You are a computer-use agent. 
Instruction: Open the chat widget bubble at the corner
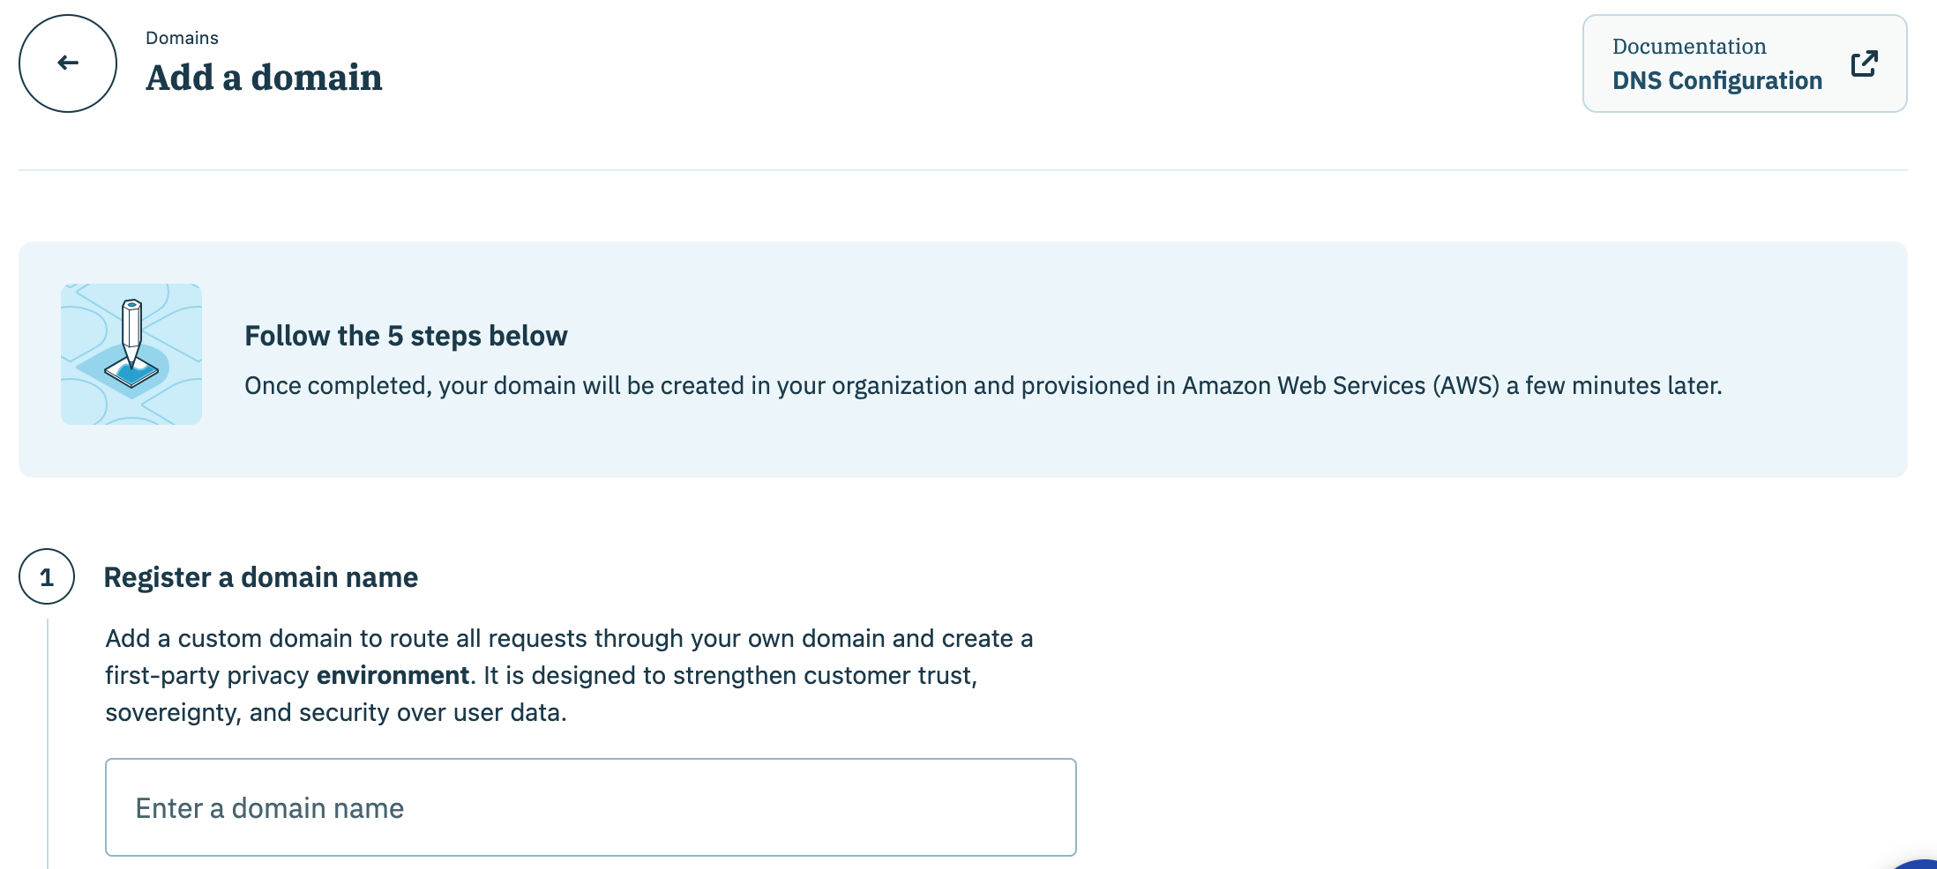coord(1923,864)
